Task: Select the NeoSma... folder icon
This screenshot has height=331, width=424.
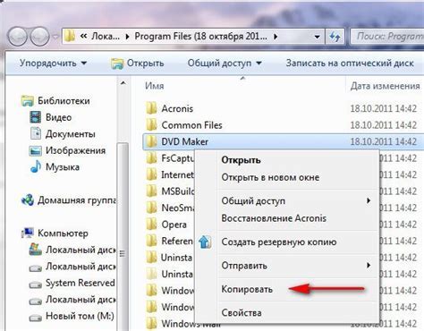Action: (151, 208)
